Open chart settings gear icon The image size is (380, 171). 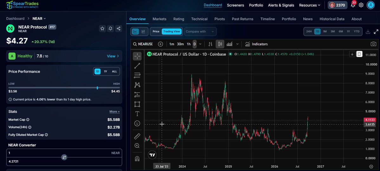[x=371, y=167]
